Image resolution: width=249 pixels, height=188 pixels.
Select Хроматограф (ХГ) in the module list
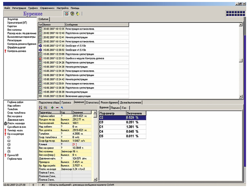point(17,22)
